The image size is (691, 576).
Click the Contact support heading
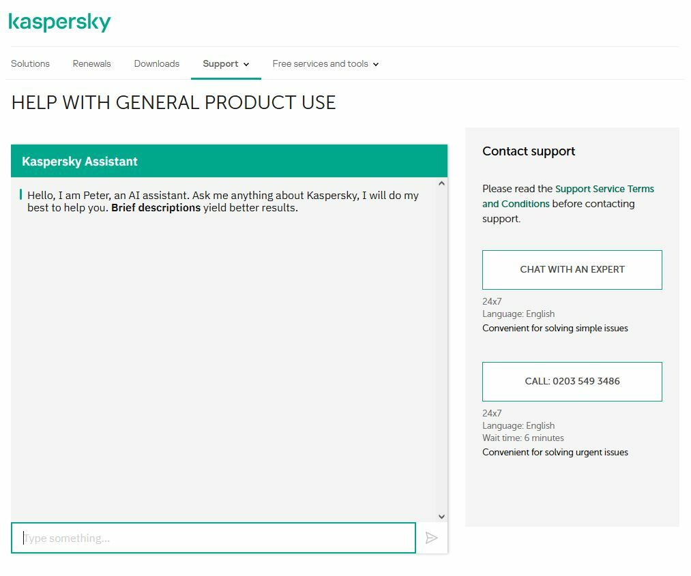[529, 151]
